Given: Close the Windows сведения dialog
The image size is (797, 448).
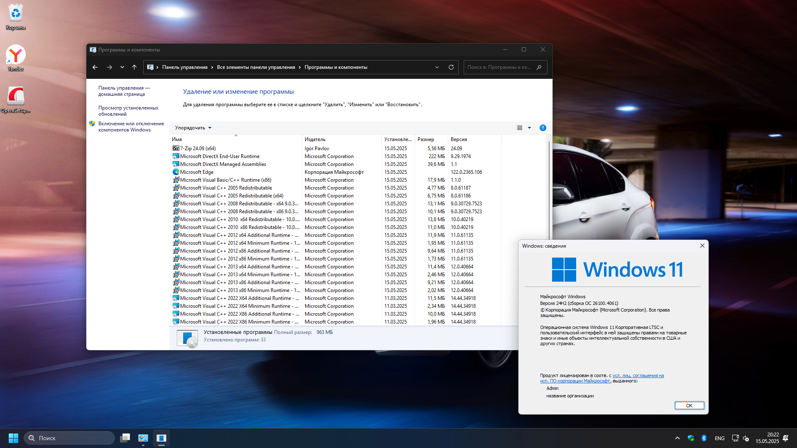Looking at the screenshot, I should pyautogui.click(x=702, y=246).
